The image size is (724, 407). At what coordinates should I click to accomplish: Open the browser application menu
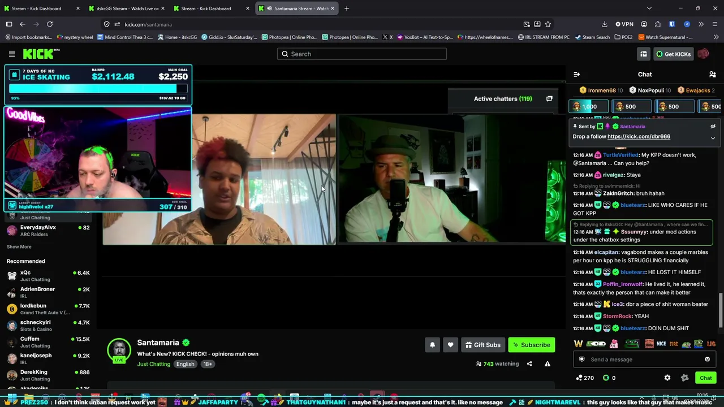tap(715, 24)
